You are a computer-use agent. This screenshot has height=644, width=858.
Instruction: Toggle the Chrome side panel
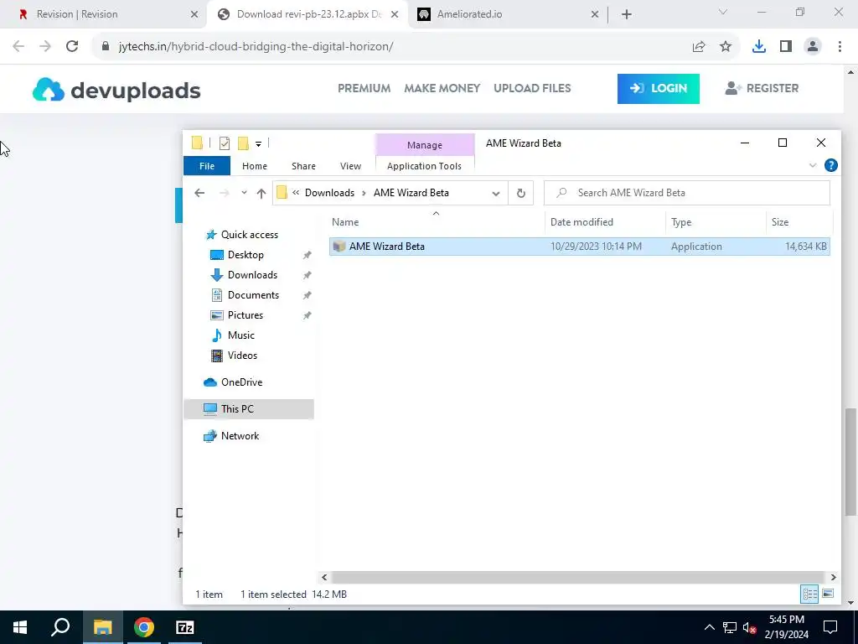(786, 47)
